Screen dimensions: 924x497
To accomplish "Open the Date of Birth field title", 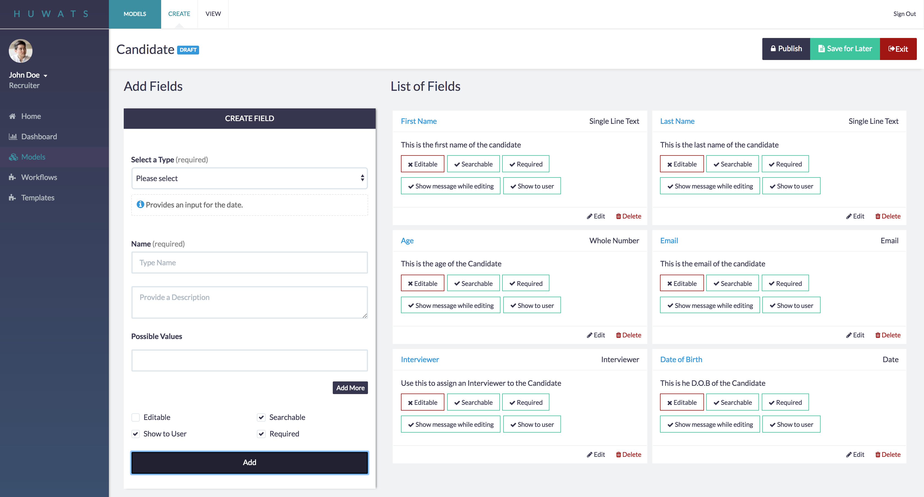I will 681,359.
